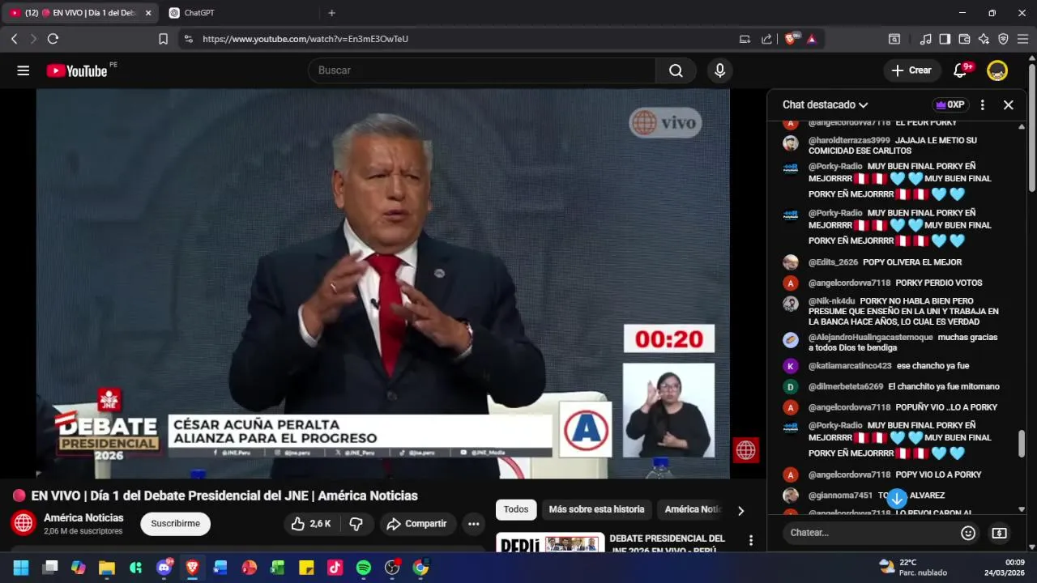Close the live chat panel
This screenshot has width=1037, height=583.
point(1009,104)
